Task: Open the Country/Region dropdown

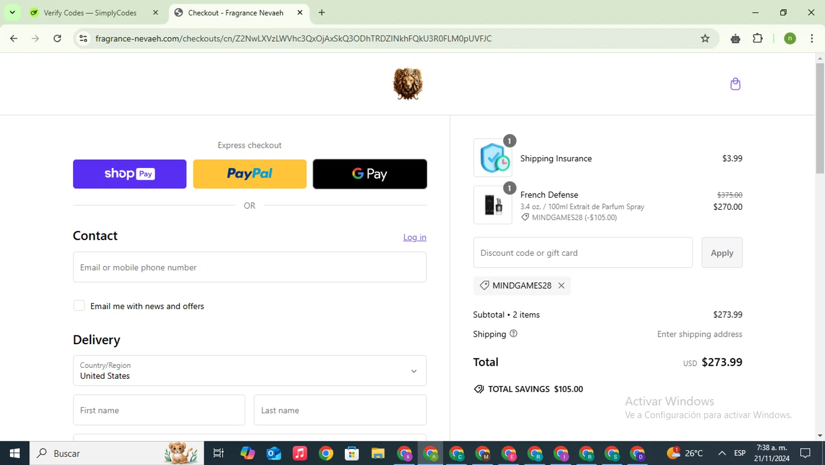Action: click(x=250, y=371)
